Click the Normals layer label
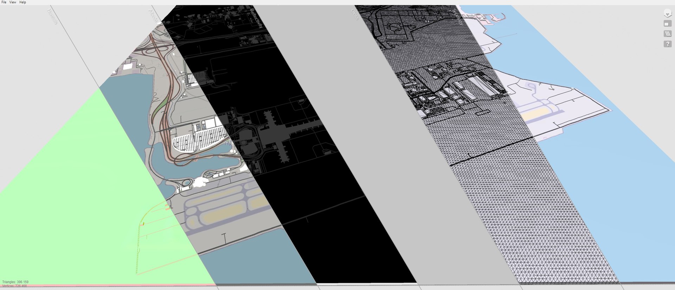This screenshot has height=290, width=675. pos(52,17)
